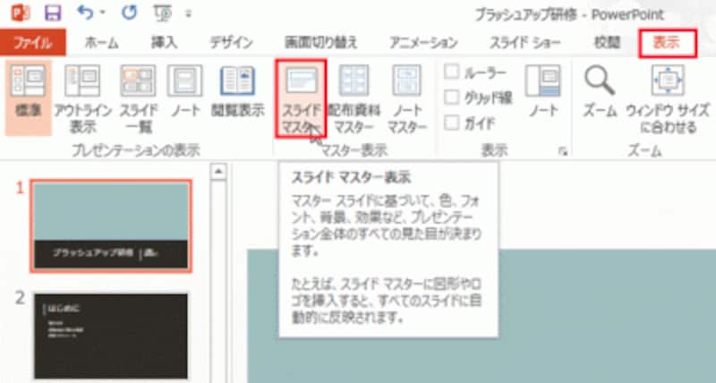Switch to アウトライン表示 view

82,98
